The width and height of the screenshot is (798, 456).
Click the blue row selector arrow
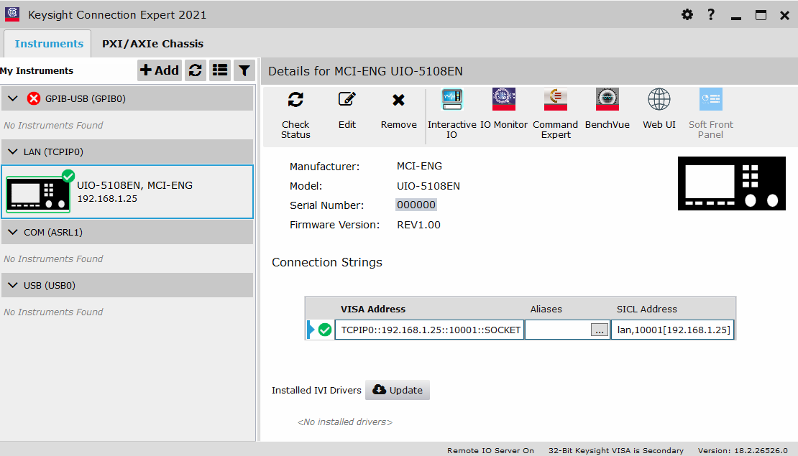click(311, 330)
